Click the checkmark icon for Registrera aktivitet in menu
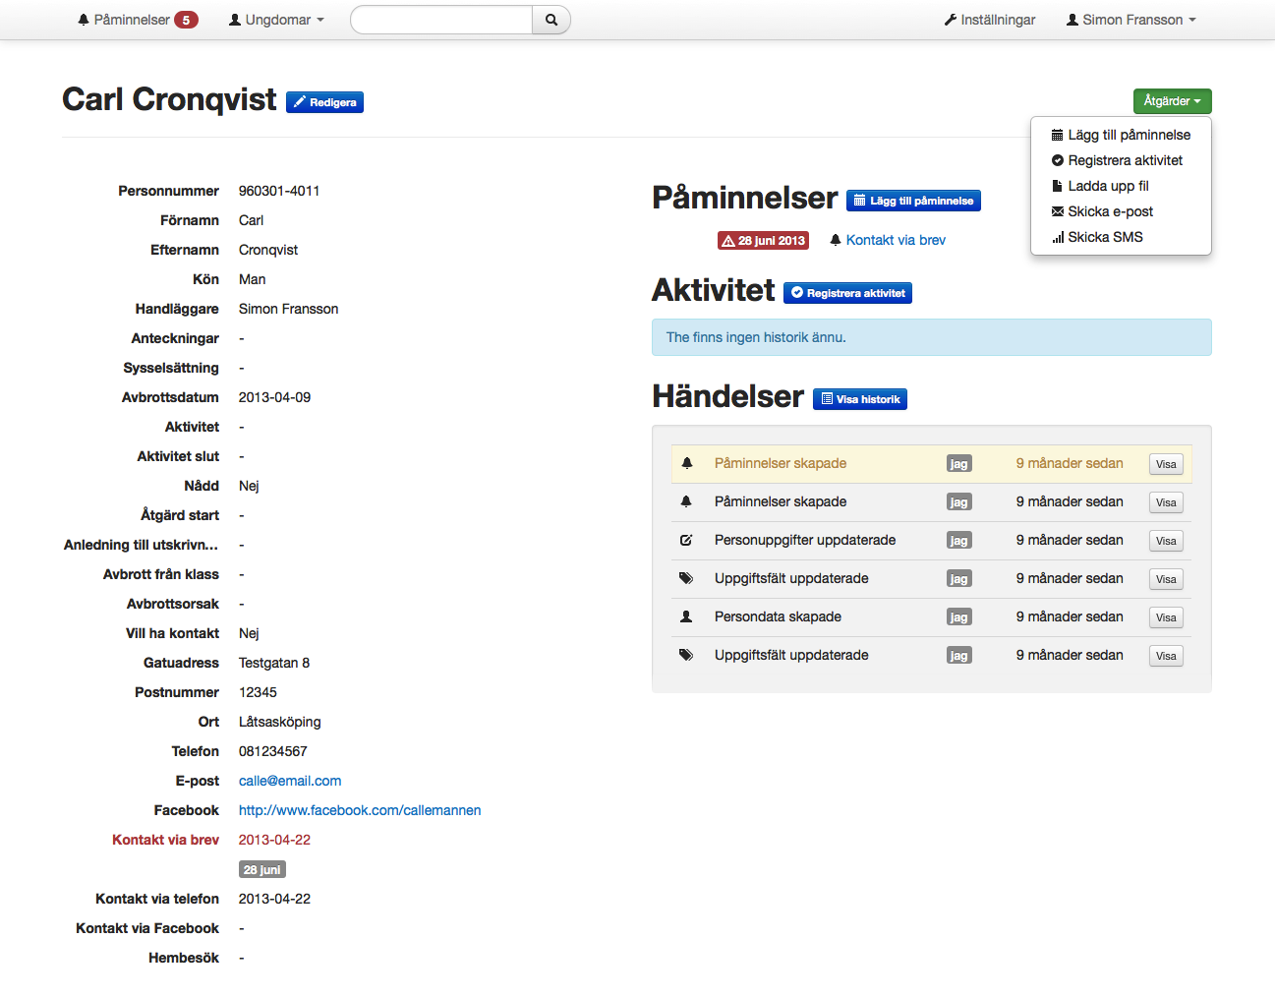Image resolution: width=1275 pixels, height=997 pixels. pos(1058,160)
